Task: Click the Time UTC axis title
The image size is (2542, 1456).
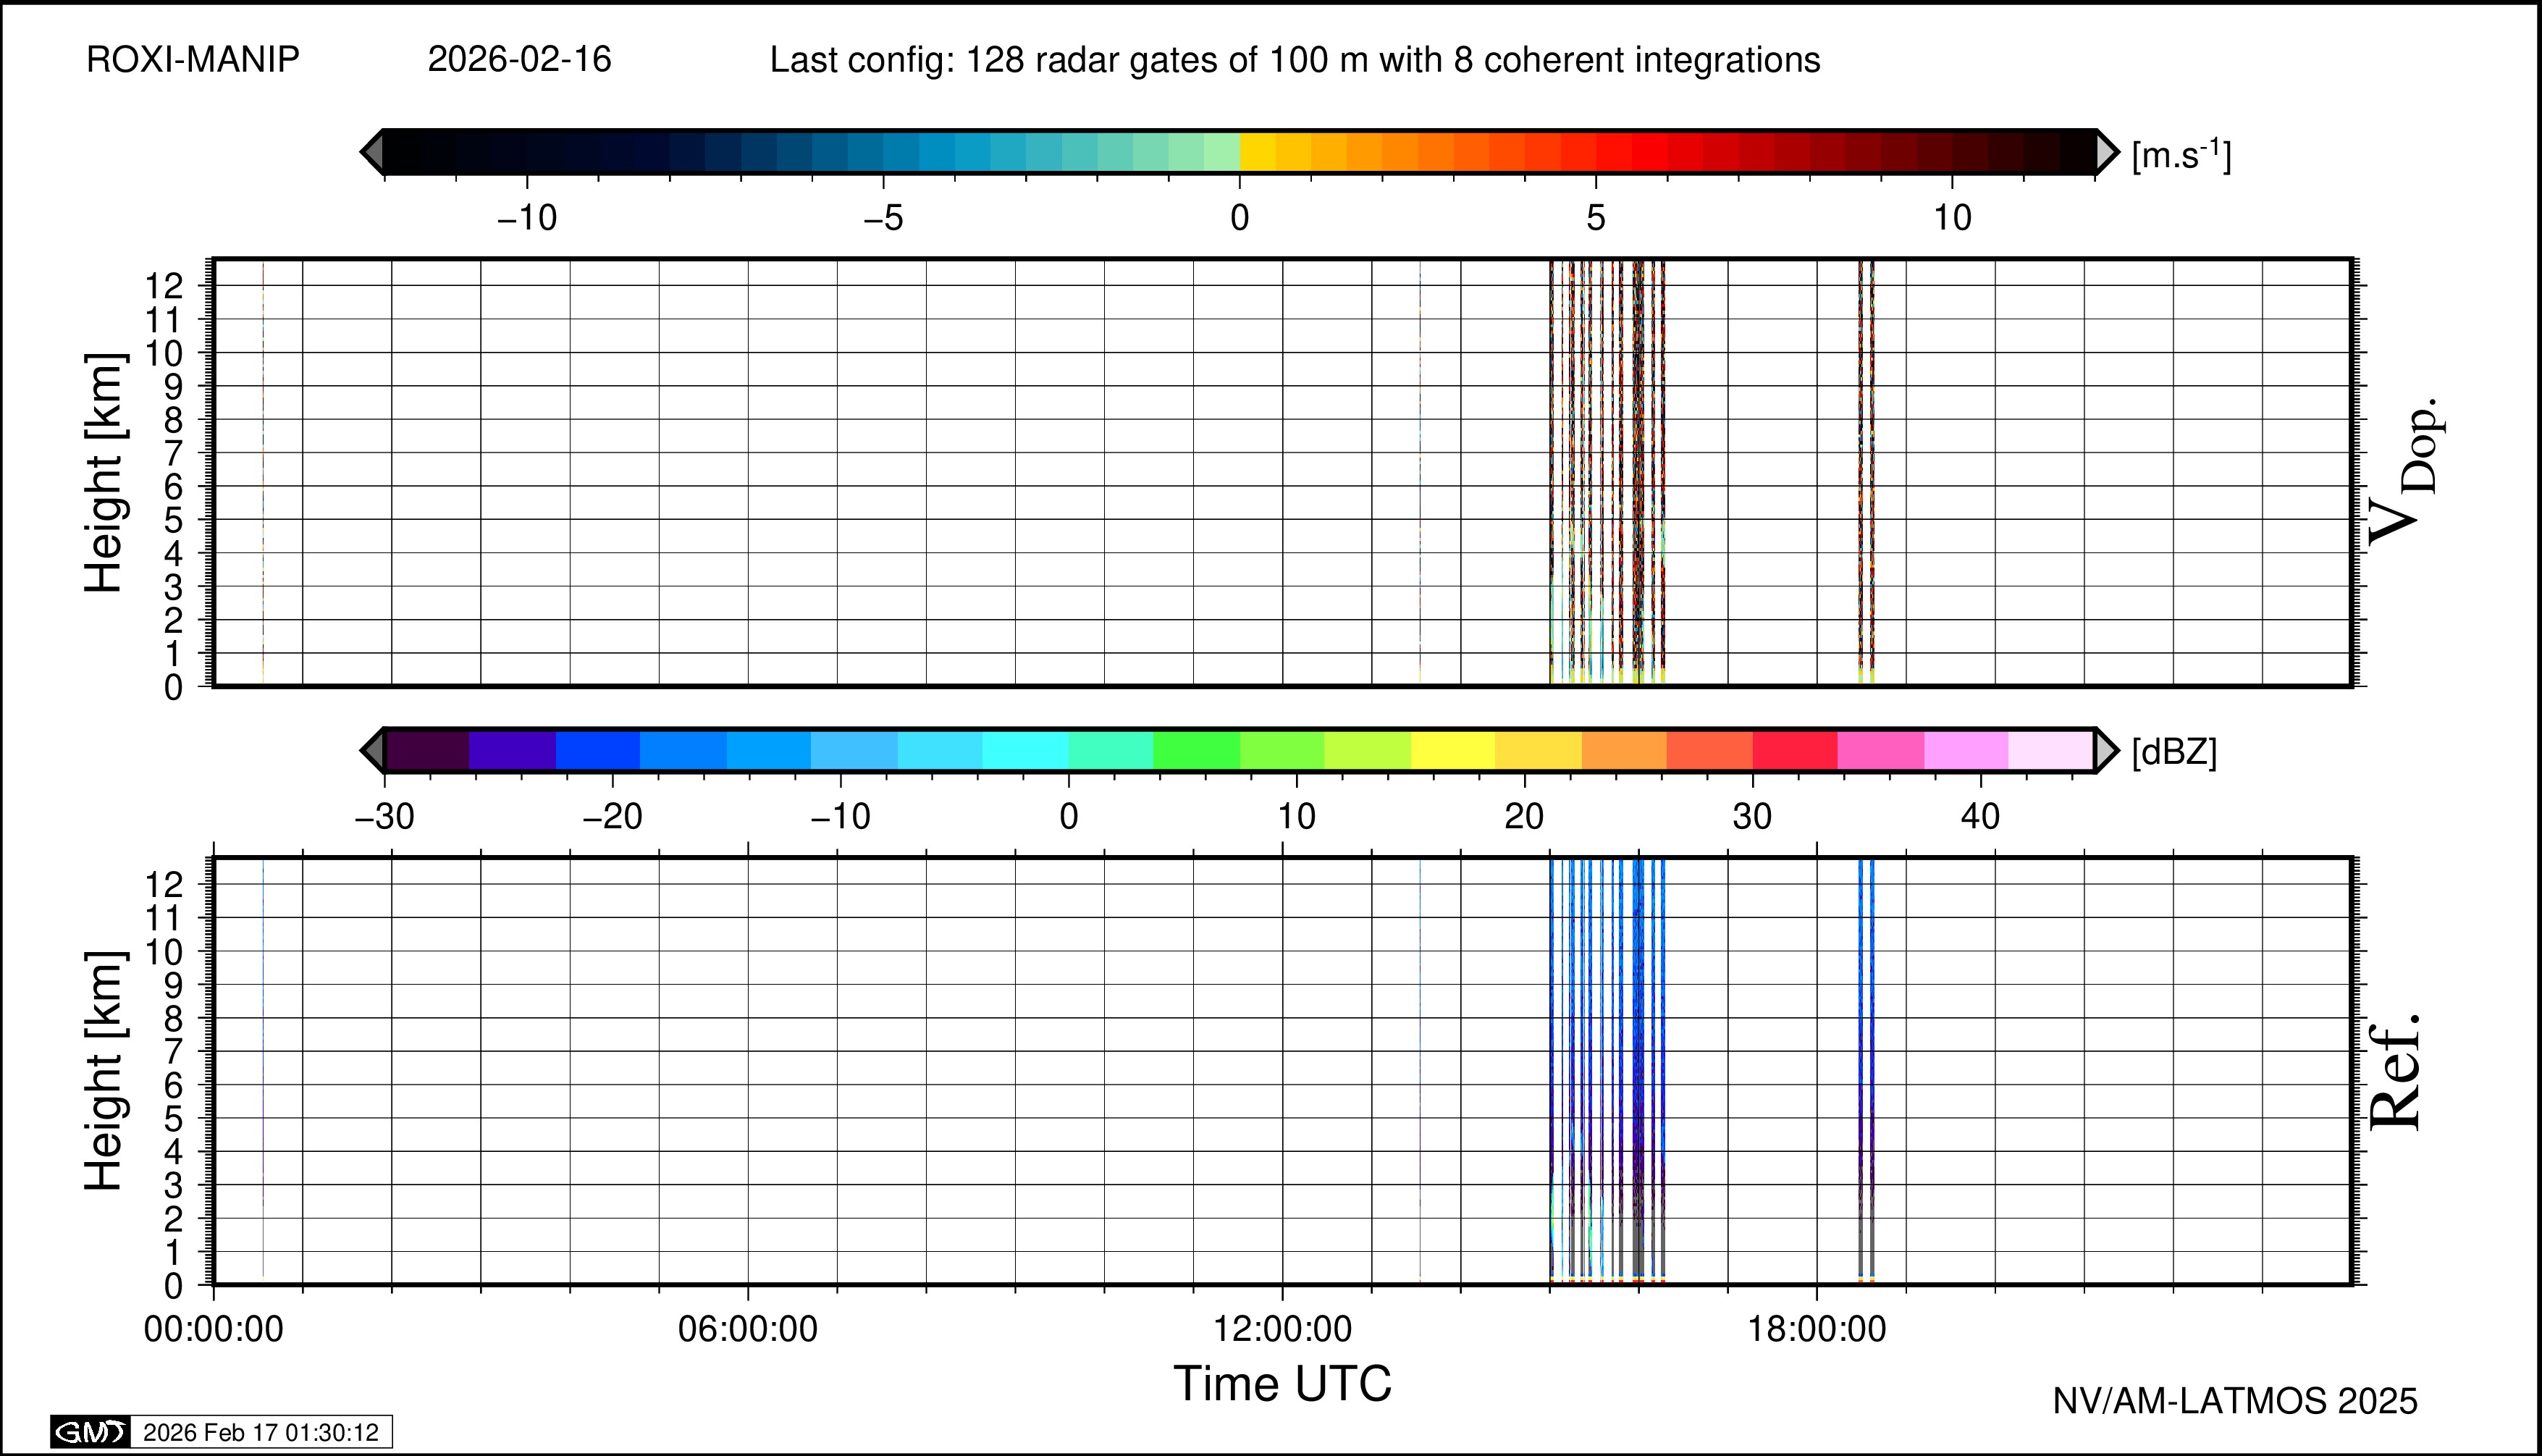Action: pos(1282,1384)
